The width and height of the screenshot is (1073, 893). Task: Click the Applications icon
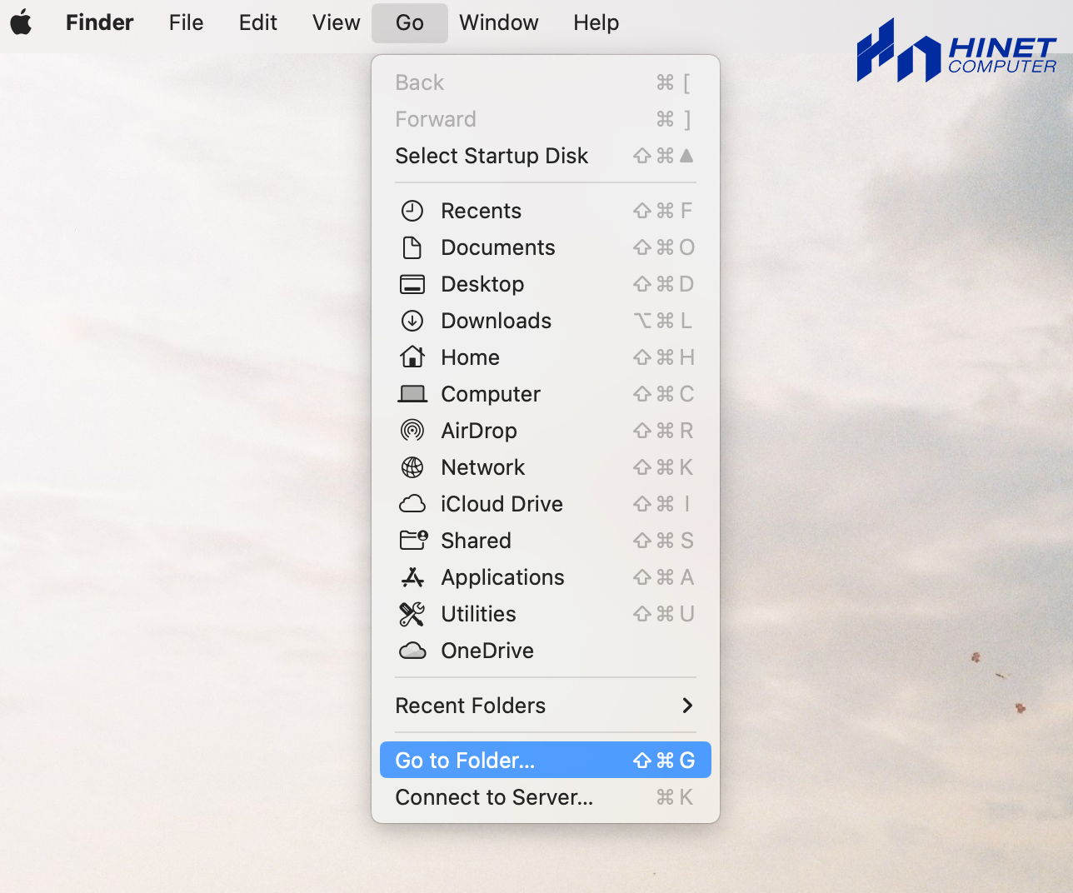pos(412,577)
